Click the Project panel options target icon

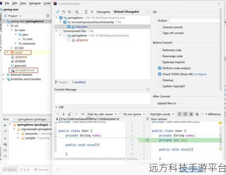tap(48, 16)
